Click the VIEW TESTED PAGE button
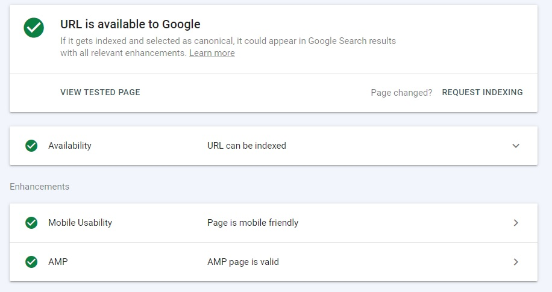This screenshot has width=552, height=292. [100, 93]
